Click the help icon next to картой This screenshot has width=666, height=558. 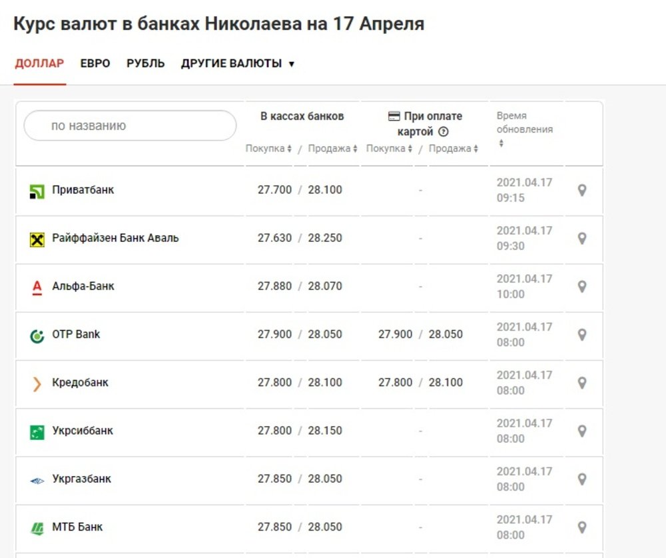(x=444, y=132)
